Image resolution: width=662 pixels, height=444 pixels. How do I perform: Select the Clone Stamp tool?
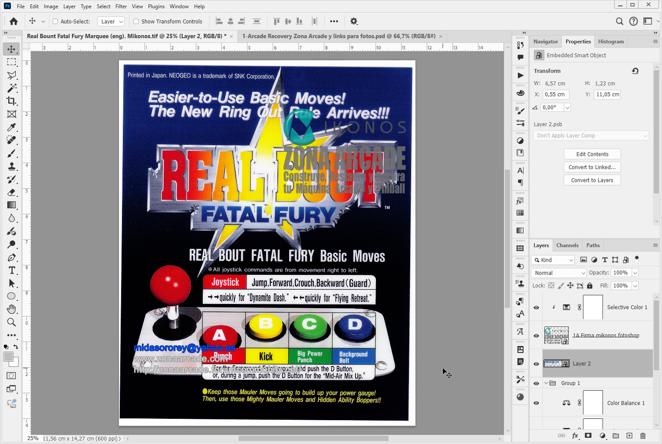[12, 166]
